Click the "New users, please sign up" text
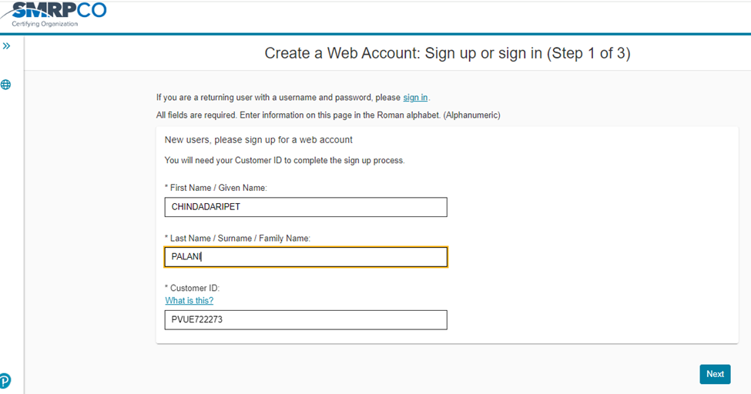This screenshot has width=751, height=394. point(258,140)
